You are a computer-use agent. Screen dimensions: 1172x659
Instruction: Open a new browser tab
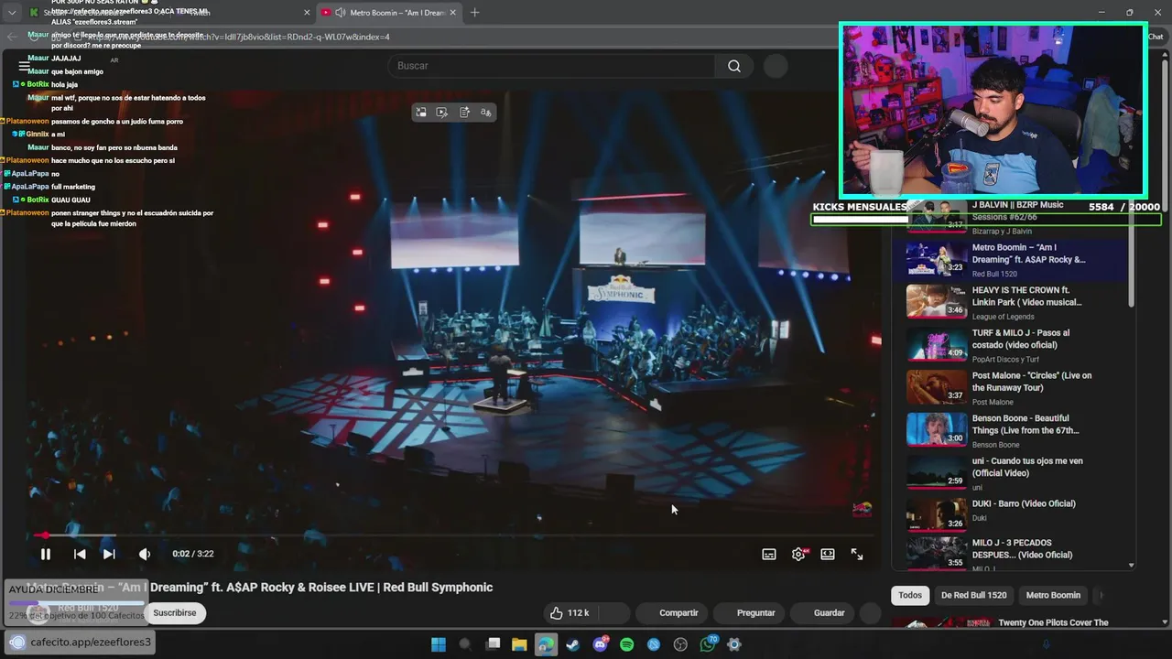click(x=474, y=13)
